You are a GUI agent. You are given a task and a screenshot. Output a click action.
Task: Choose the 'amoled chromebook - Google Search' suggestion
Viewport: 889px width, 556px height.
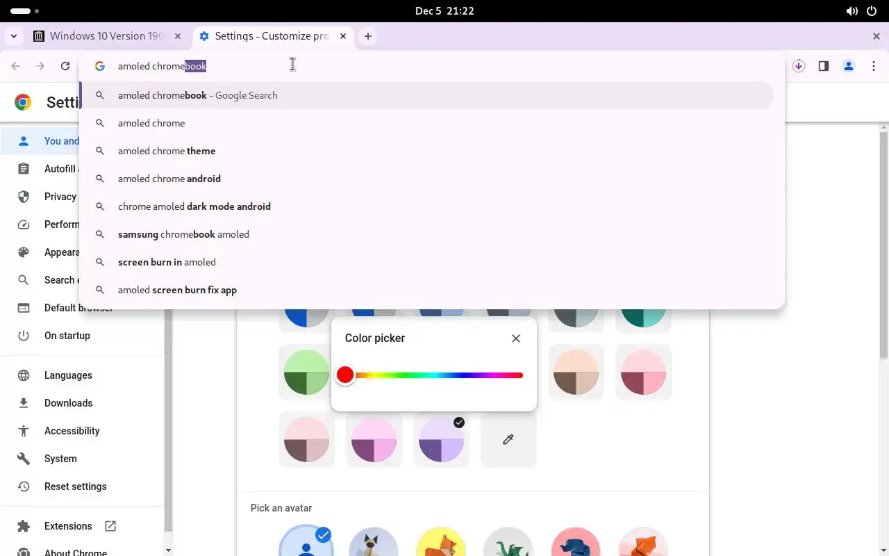point(427,95)
